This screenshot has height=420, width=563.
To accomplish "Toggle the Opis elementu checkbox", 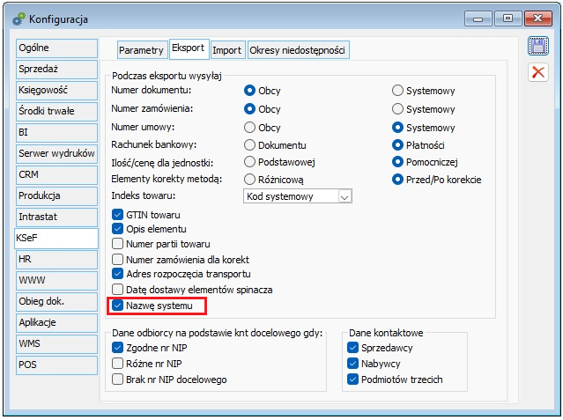I will (x=117, y=229).
